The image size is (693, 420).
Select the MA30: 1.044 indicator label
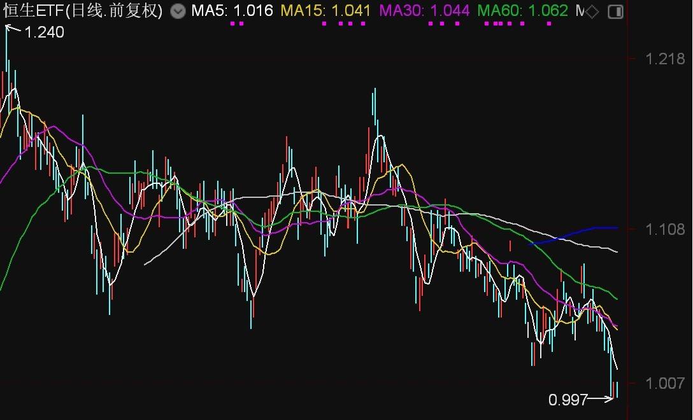click(x=424, y=11)
